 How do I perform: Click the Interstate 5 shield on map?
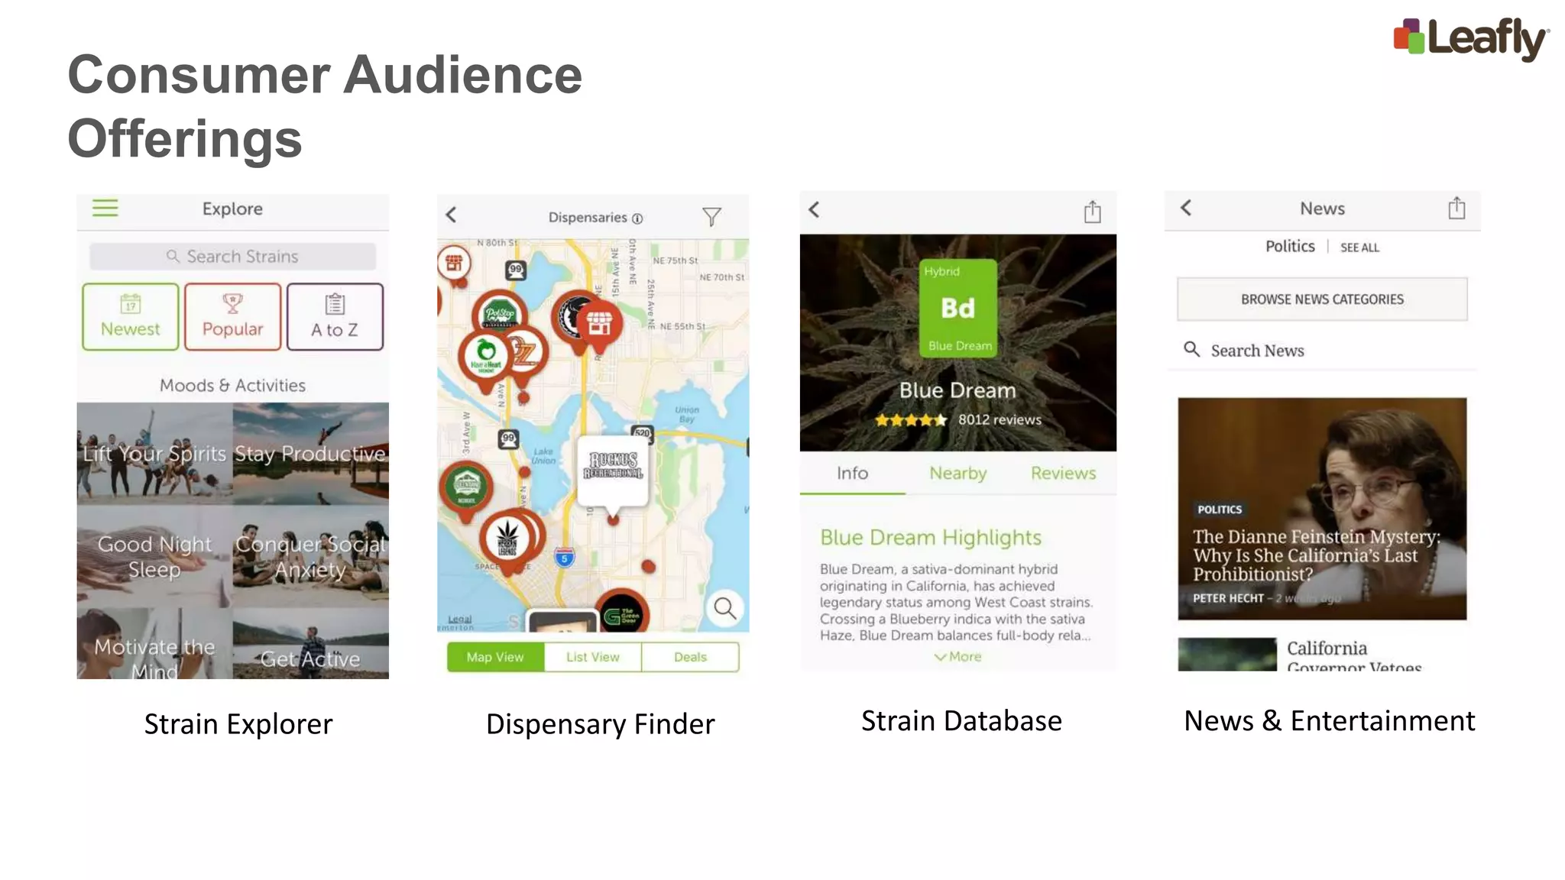[564, 558]
